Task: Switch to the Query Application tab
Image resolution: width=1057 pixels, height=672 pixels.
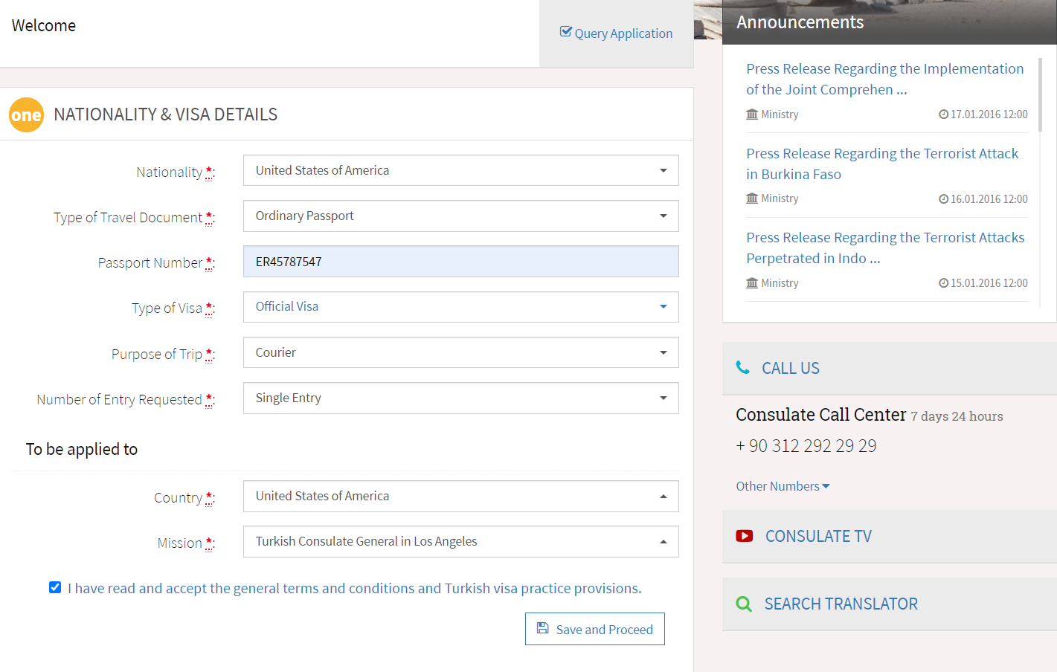Action: (616, 33)
